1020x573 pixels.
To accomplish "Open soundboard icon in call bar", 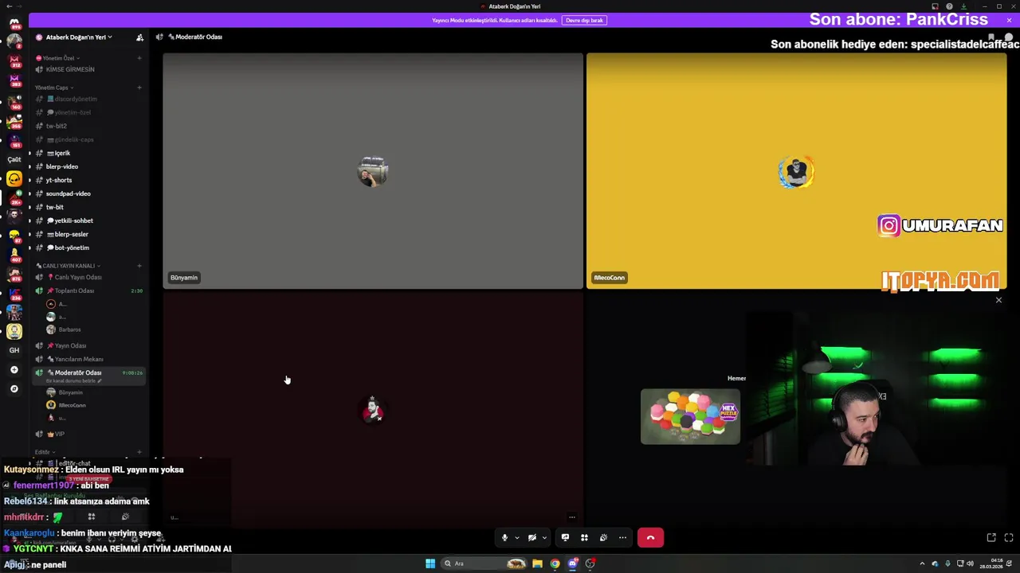I will click(603, 538).
